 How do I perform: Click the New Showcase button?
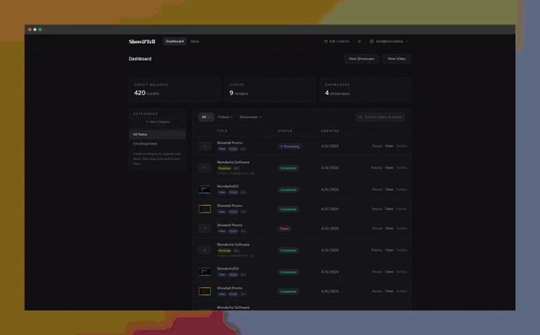361,59
